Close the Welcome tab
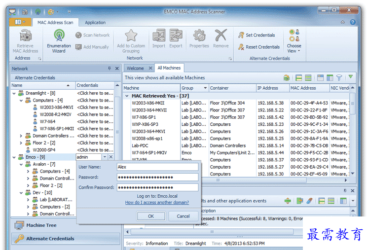This screenshot has height=250, width=367. tap(150, 68)
